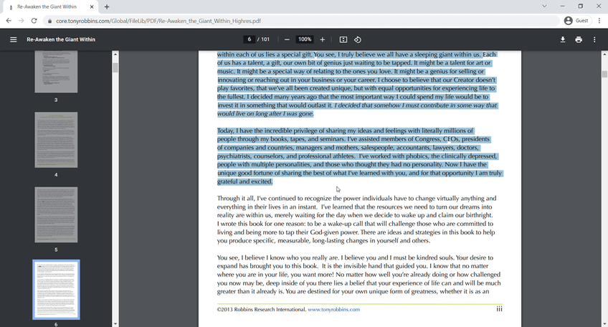Screen dimensions: 608x327
Task: Open the tab search dropdown arrow
Action: tap(544, 6)
